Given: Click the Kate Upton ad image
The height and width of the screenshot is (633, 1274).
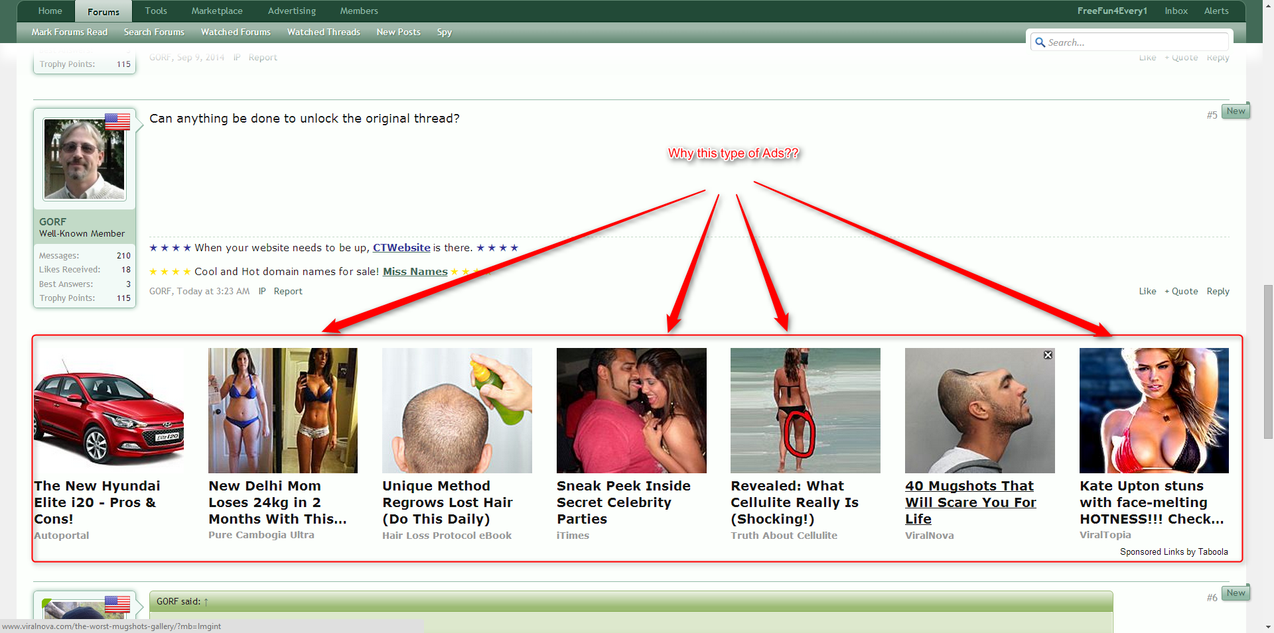Looking at the screenshot, I should pos(1154,410).
